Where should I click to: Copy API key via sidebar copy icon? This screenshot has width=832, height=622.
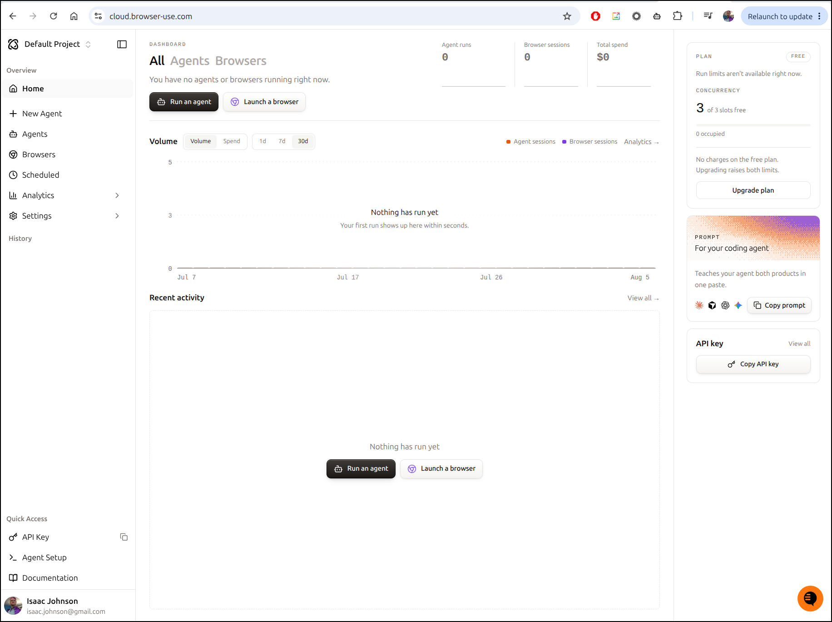pos(124,537)
